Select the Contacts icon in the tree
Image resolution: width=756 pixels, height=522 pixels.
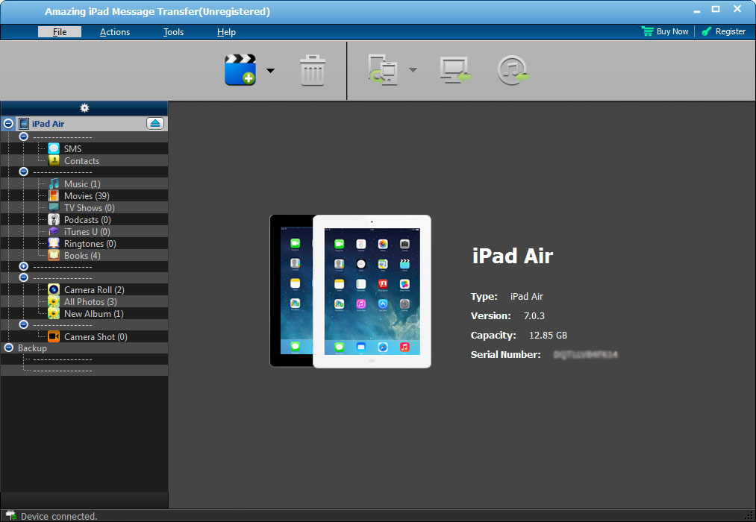pos(54,160)
